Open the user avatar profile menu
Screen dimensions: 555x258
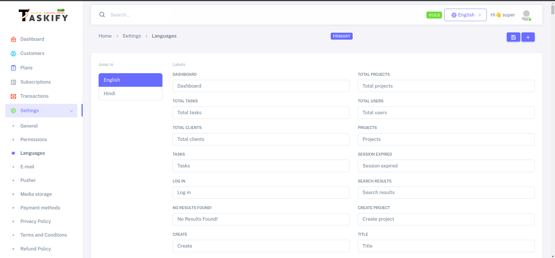click(526, 15)
